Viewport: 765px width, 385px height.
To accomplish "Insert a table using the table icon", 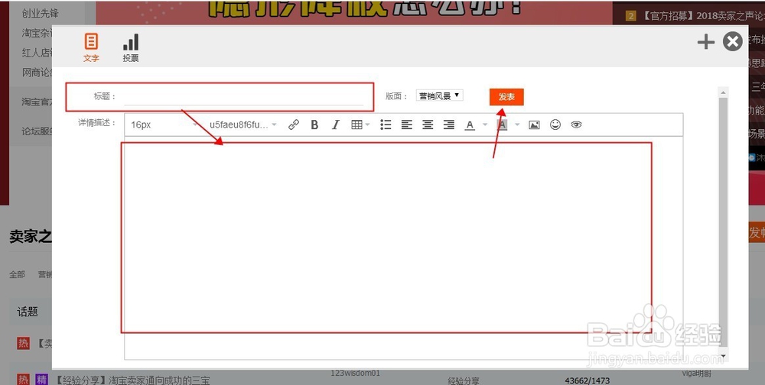I will point(356,125).
